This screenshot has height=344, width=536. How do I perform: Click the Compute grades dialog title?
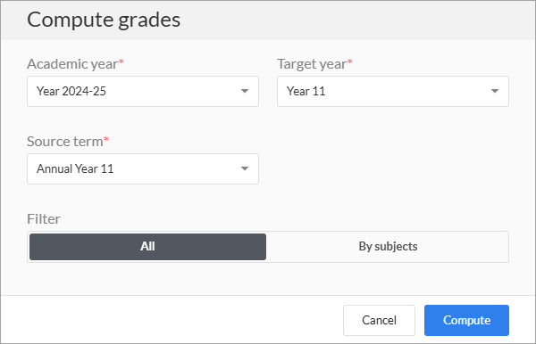[x=104, y=20]
